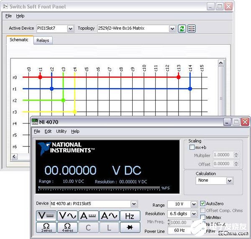
Task: Open Resolution 6.5 digits dropdown
Action: pos(194,214)
